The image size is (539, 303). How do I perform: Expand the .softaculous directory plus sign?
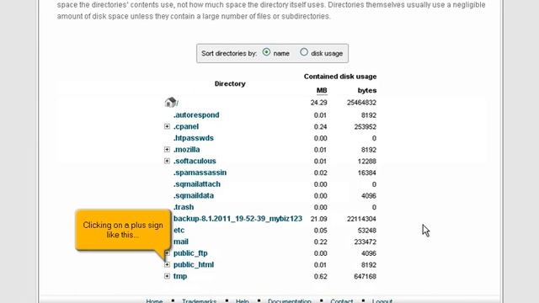(x=167, y=161)
